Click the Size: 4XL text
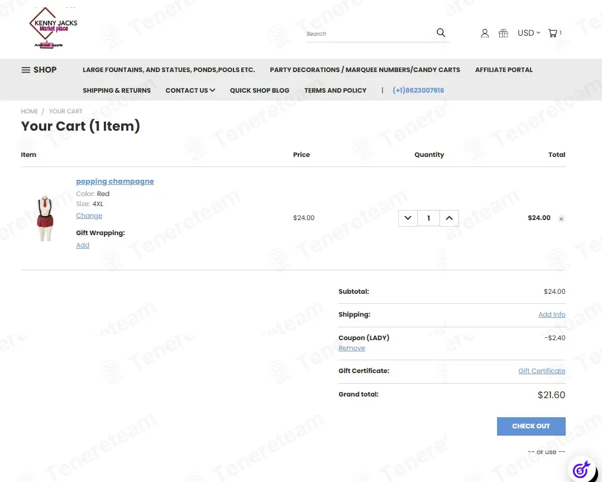602x482 pixels. point(89,204)
